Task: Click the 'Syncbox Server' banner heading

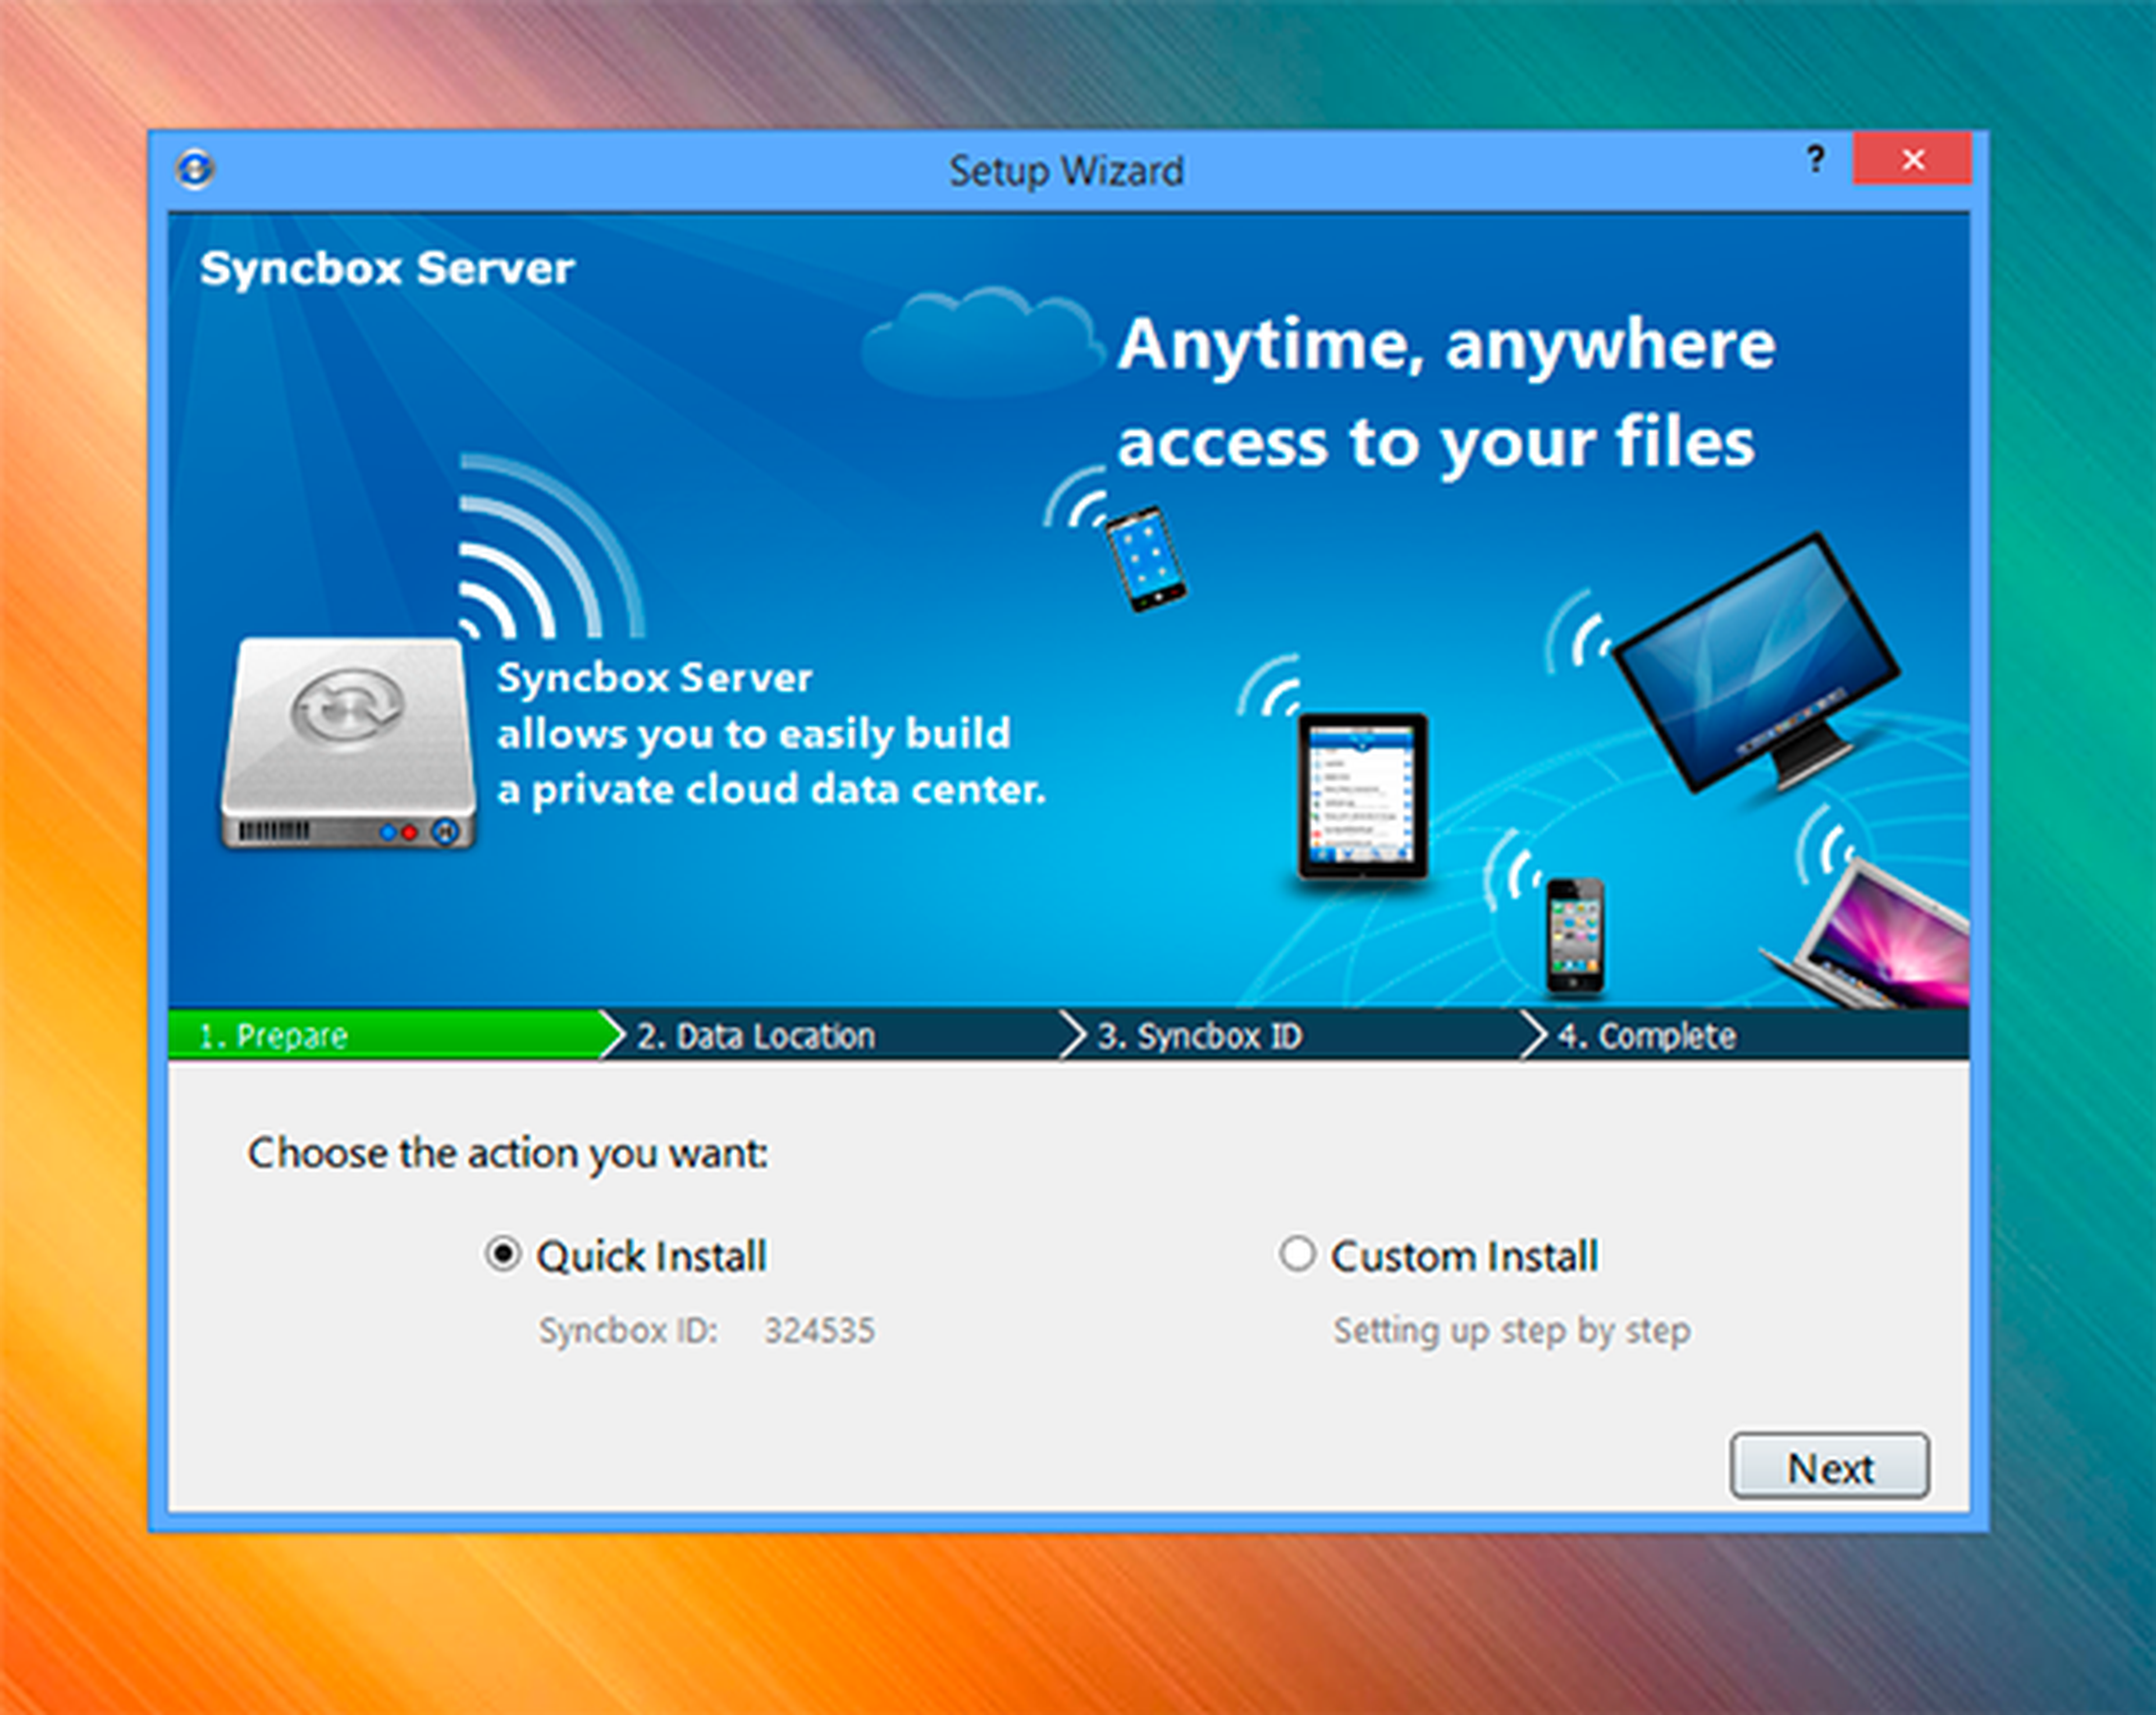Action: tap(387, 268)
